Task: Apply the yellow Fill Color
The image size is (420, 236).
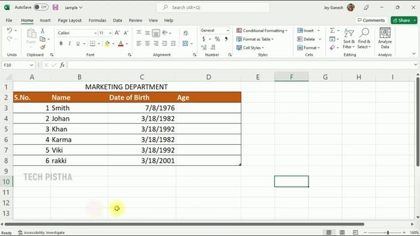Action: (107, 43)
